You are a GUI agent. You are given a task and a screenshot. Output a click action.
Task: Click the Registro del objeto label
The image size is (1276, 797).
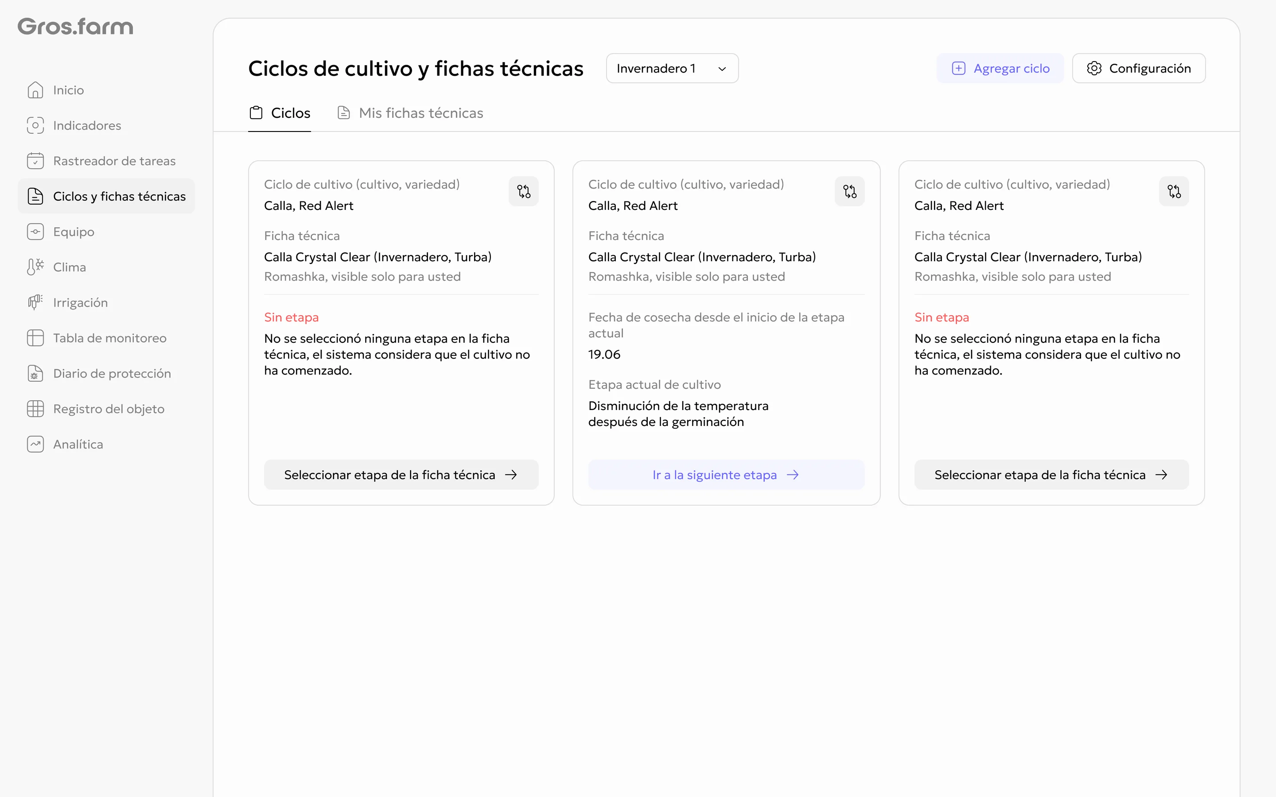(109, 409)
